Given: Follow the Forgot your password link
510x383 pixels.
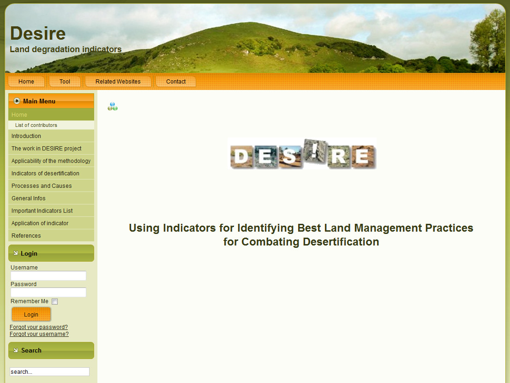Looking at the screenshot, I should (x=39, y=327).
